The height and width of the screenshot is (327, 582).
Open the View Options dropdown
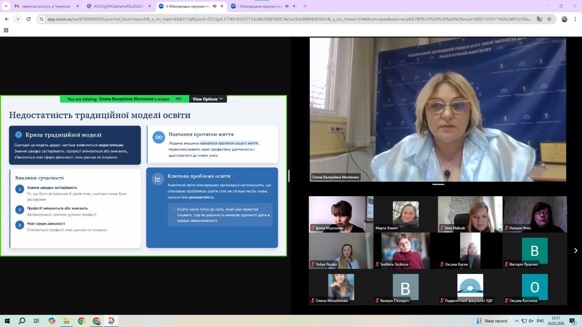point(208,99)
